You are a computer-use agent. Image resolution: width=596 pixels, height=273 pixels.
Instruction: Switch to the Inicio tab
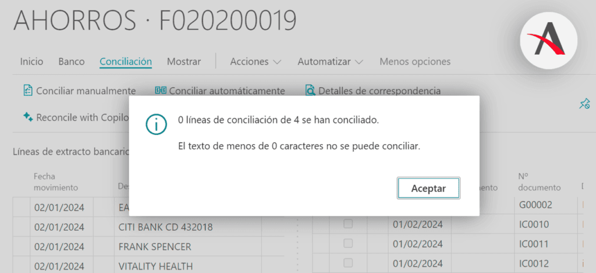[31, 62]
